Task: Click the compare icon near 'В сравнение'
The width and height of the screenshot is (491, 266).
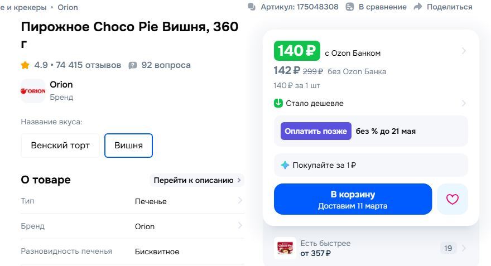Action: coord(350,7)
